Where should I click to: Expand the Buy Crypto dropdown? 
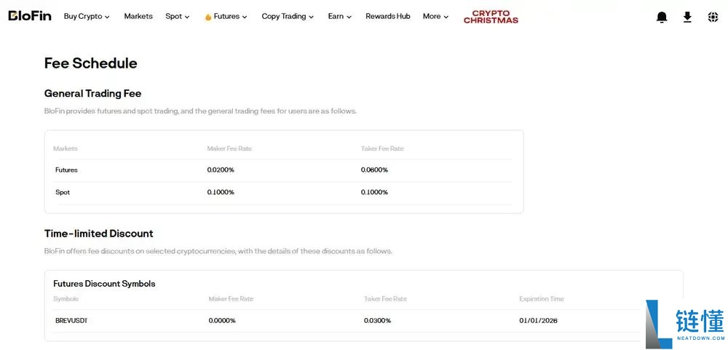pyautogui.click(x=87, y=16)
